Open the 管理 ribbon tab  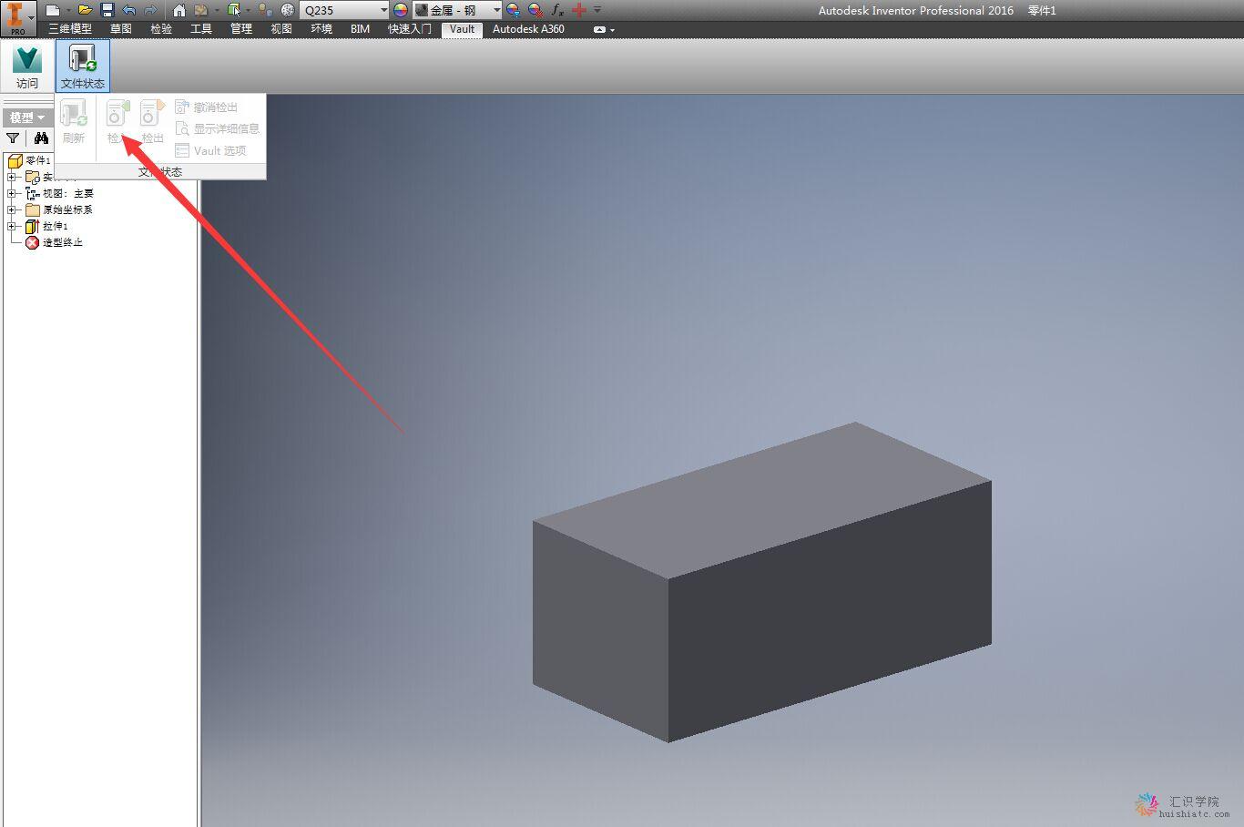241,29
